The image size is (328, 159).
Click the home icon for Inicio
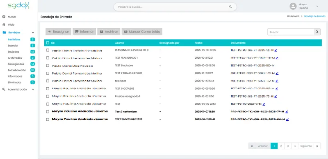pos(4,24)
